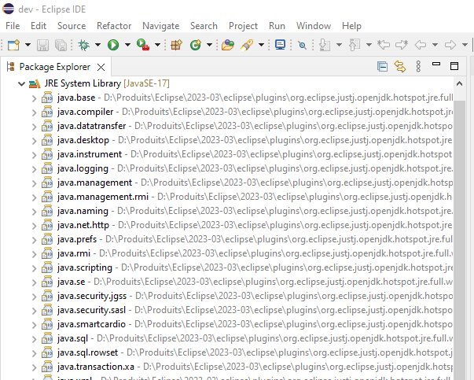Viewport: 474px width, 380px height.
Task: Open the Forward history dropdown arrow
Action: 465,45
